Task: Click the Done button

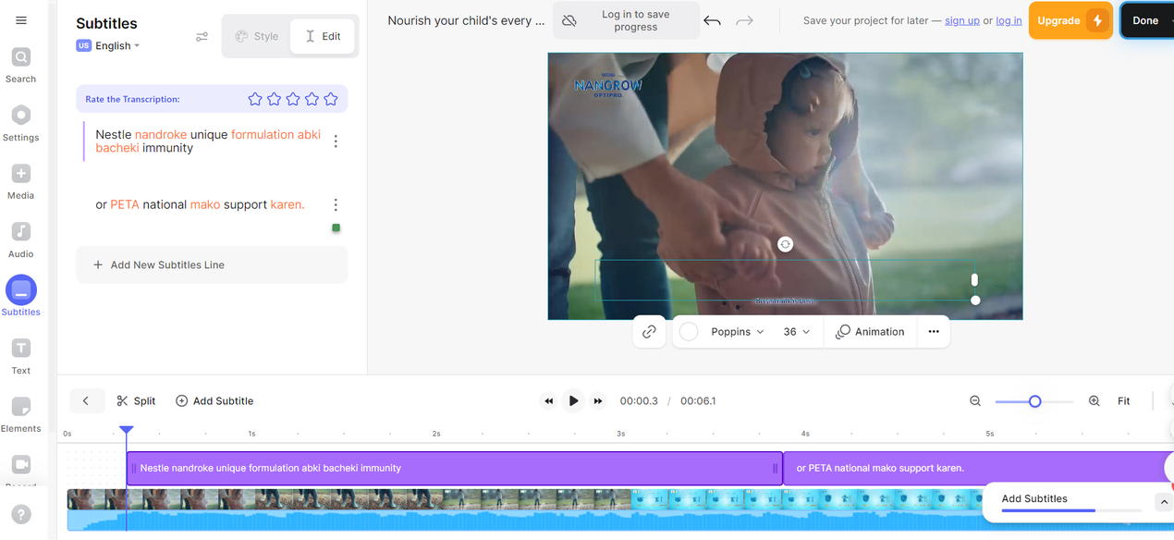Action: 1146,20
